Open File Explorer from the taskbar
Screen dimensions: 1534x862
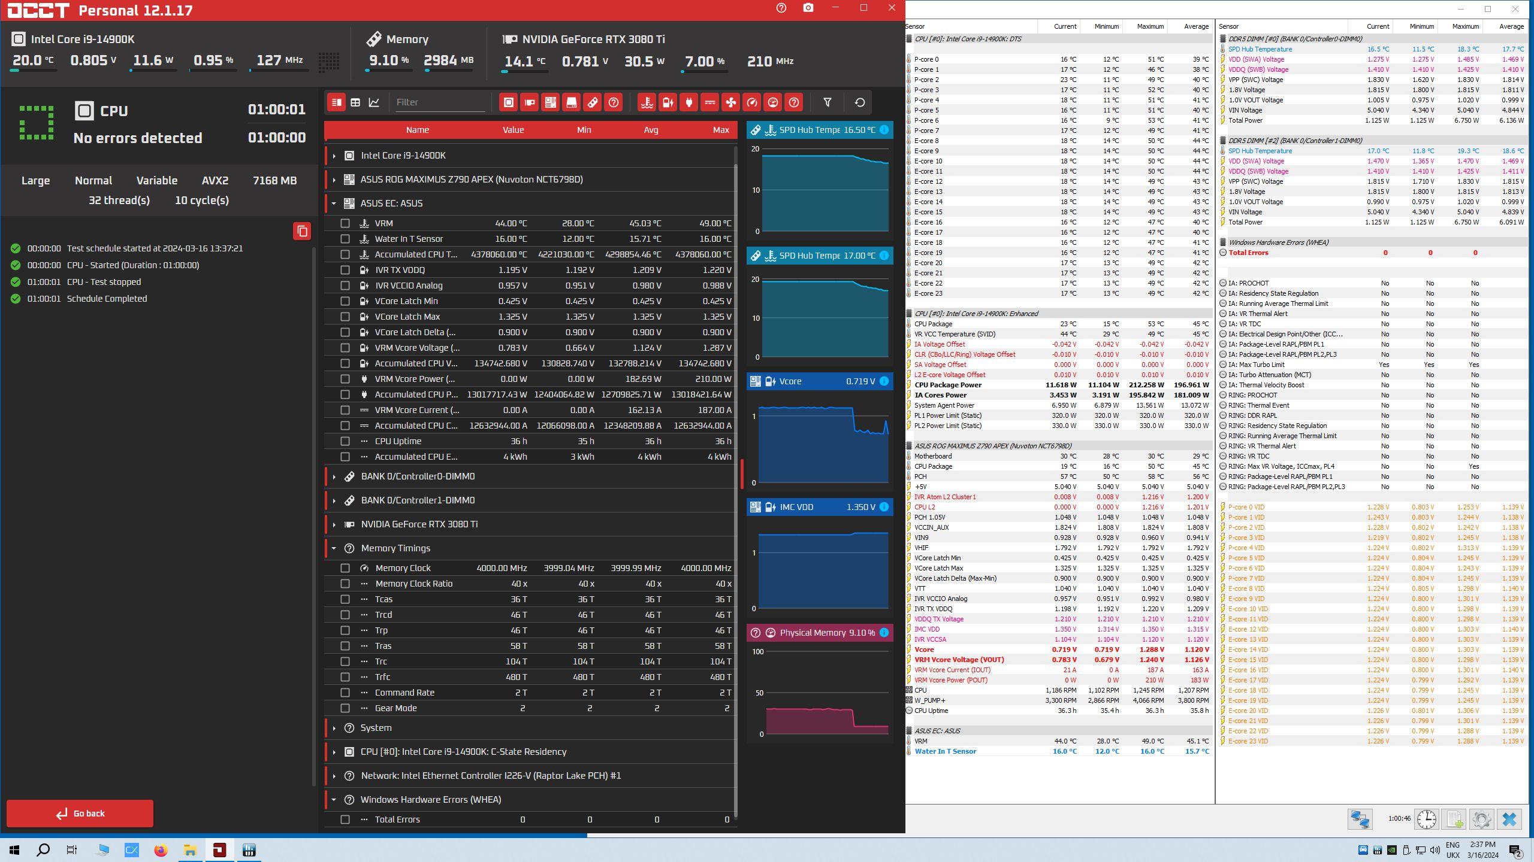(x=190, y=850)
